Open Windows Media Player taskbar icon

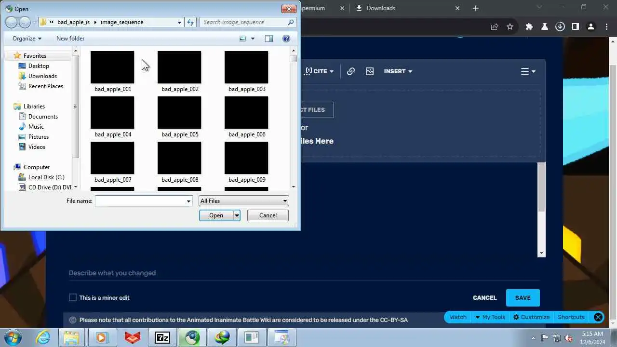coord(101,337)
